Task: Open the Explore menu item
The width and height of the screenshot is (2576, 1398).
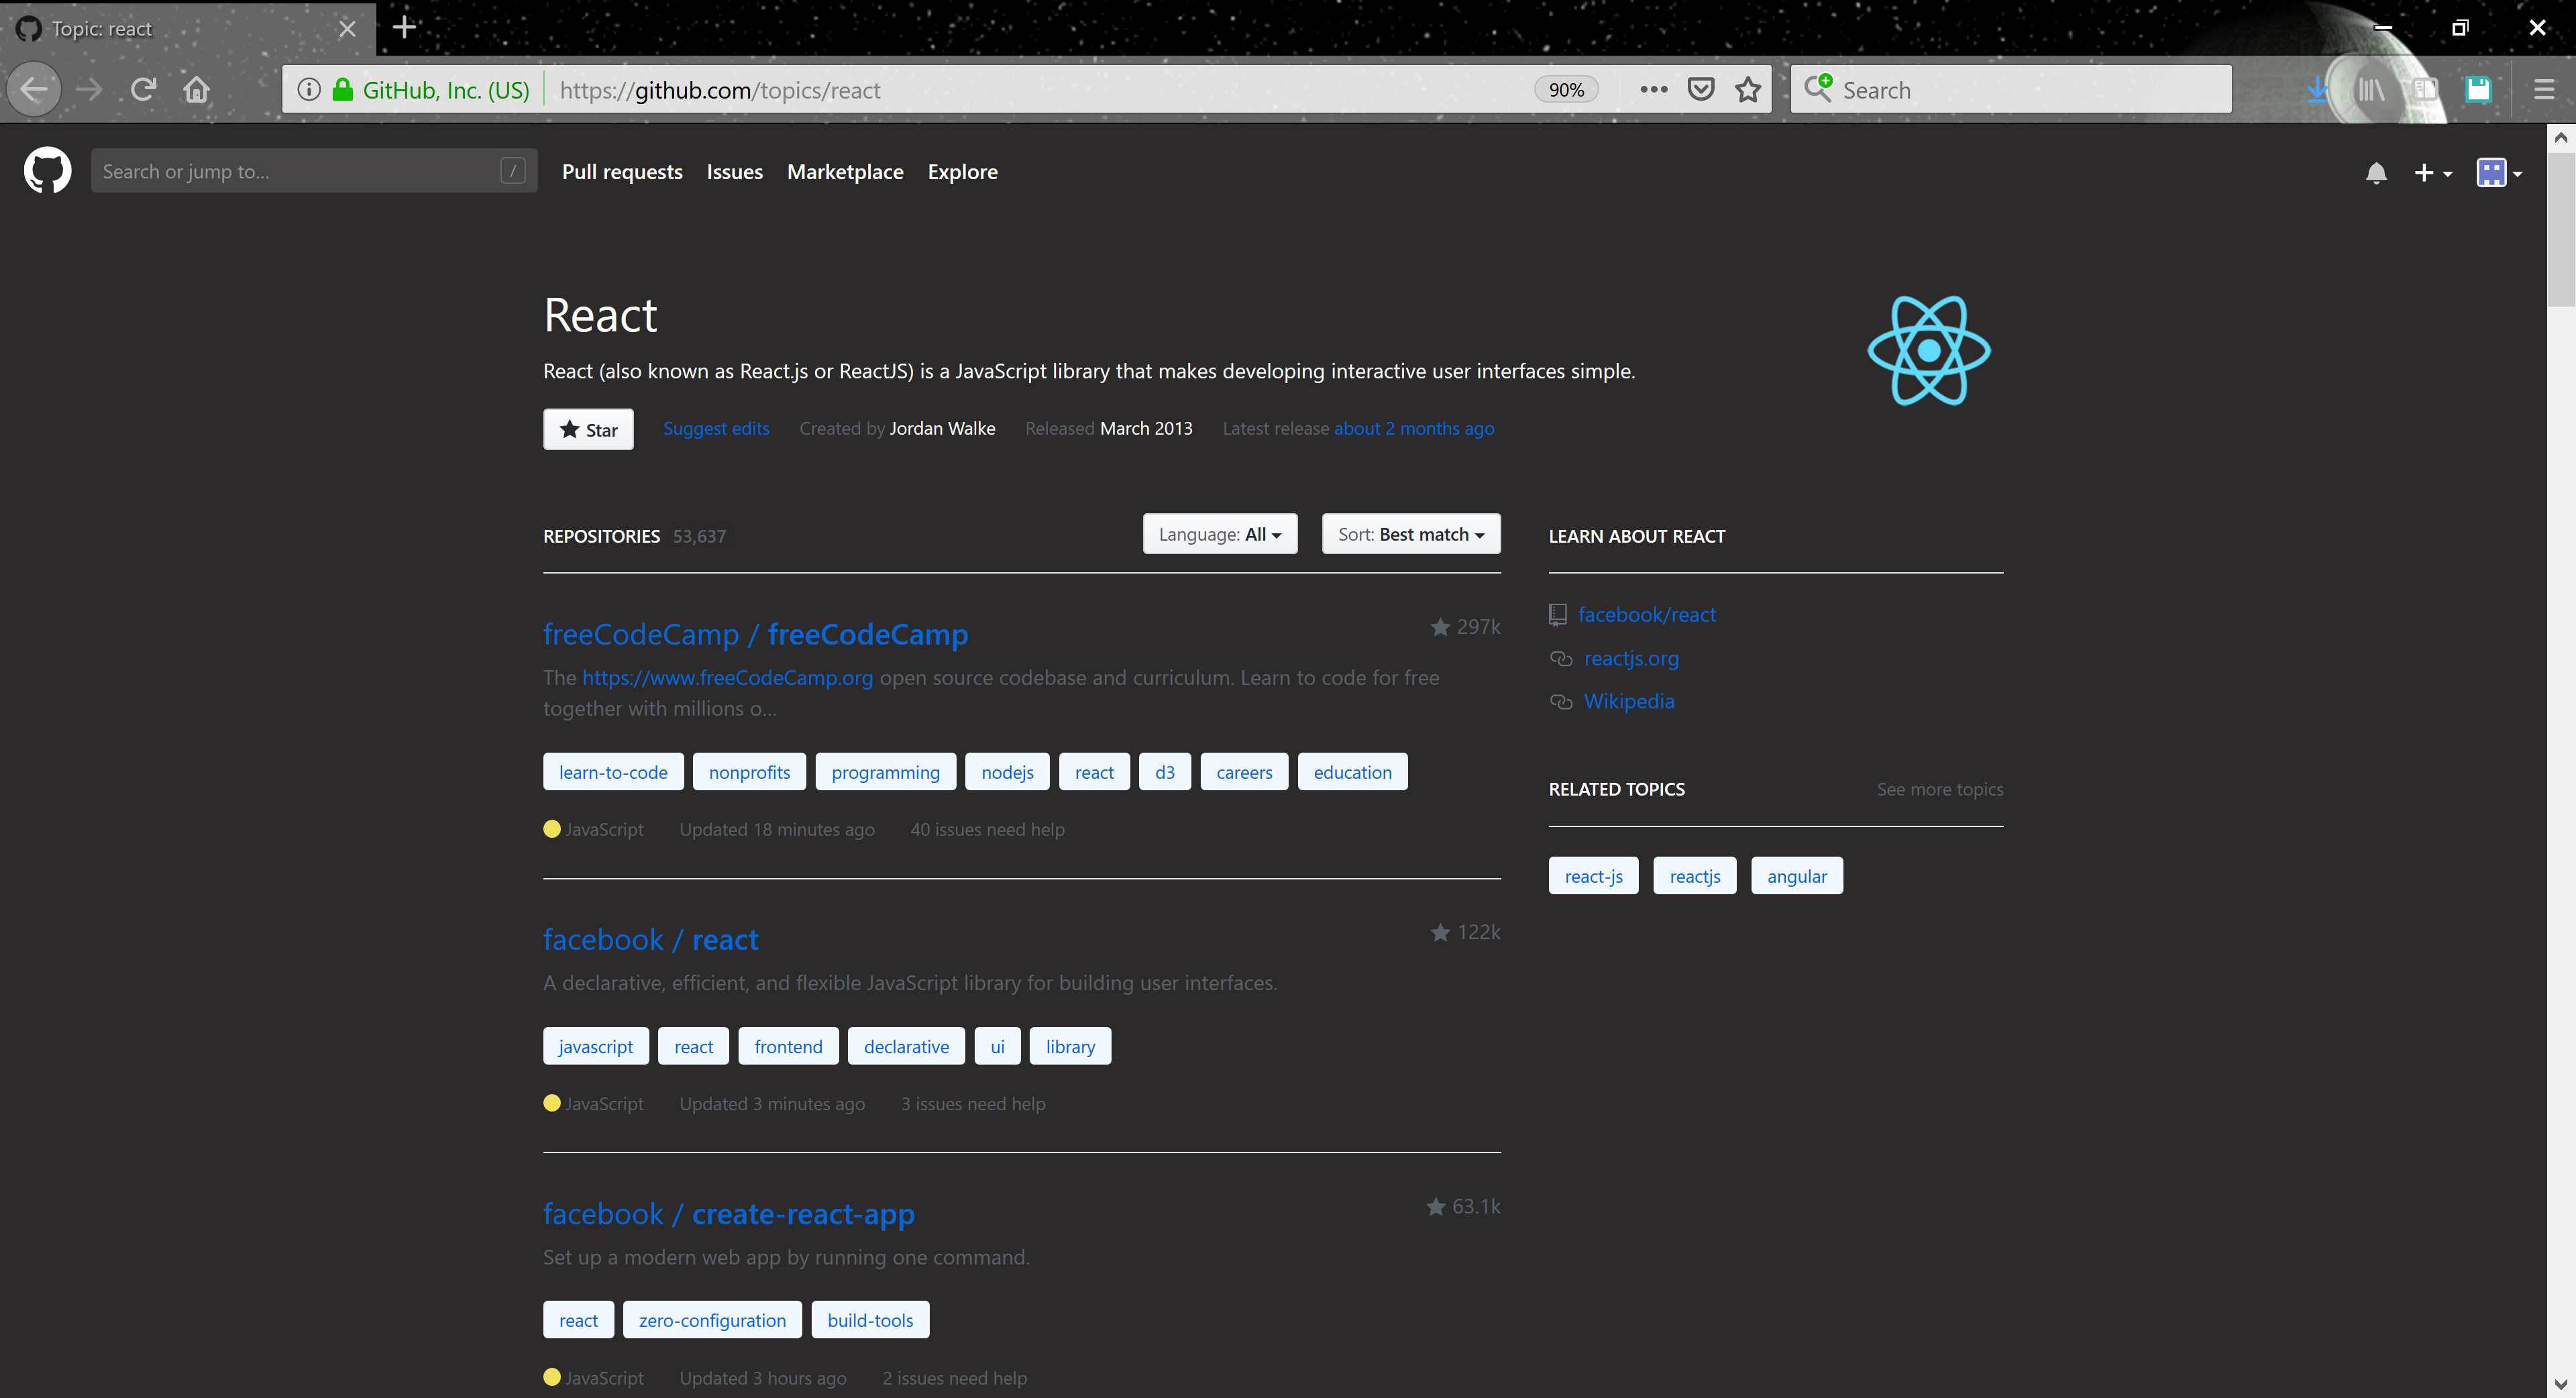Action: pyautogui.click(x=962, y=171)
